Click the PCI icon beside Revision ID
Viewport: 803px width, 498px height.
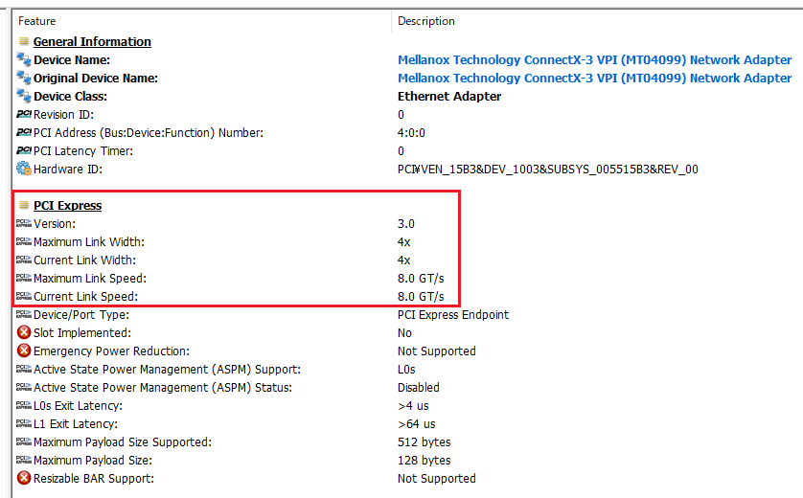pyautogui.click(x=24, y=114)
